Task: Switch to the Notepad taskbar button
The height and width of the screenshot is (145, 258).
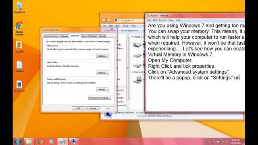Action: (x=62, y=141)
